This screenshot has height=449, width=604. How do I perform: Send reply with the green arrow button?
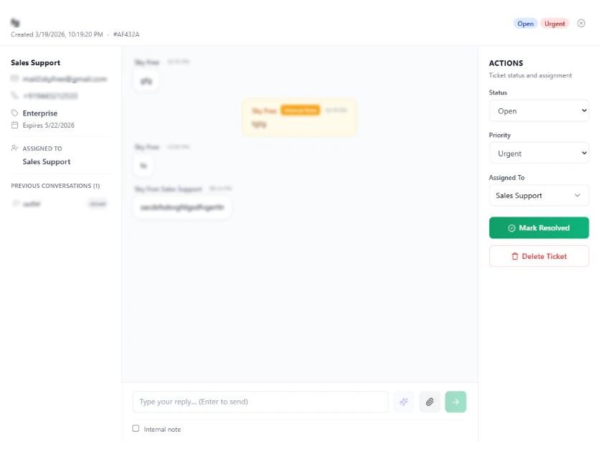click(x=456, y=402)
